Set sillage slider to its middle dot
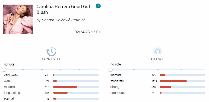The height and width of the screenshot is (102, 209). (x=158, y=70)
